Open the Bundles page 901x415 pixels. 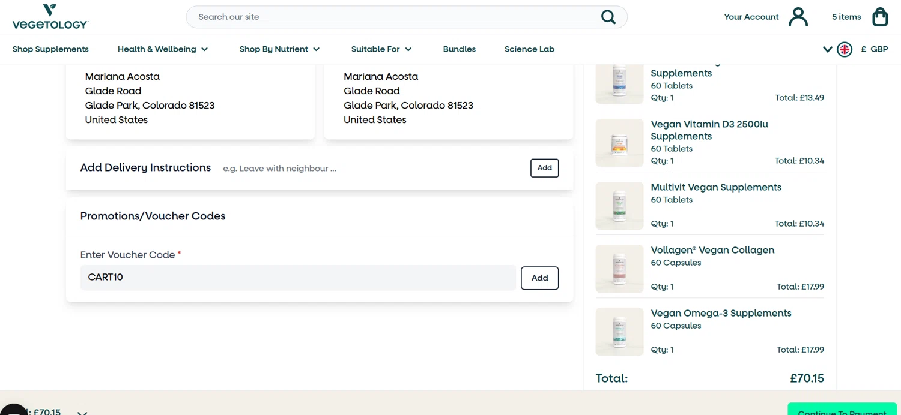[460, 49]
